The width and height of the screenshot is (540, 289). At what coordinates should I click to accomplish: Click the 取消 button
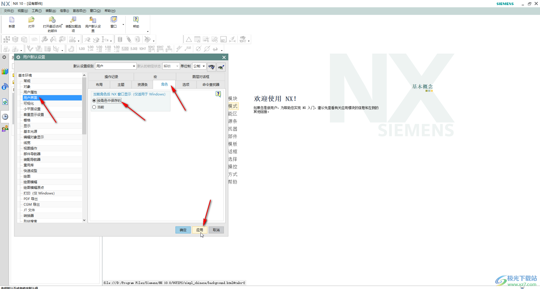click(x=216, y=230)
